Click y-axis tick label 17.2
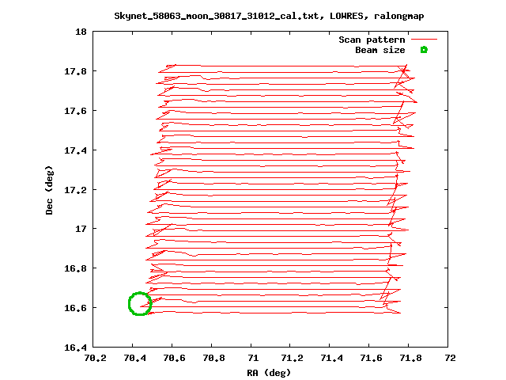 click(75, 190)
